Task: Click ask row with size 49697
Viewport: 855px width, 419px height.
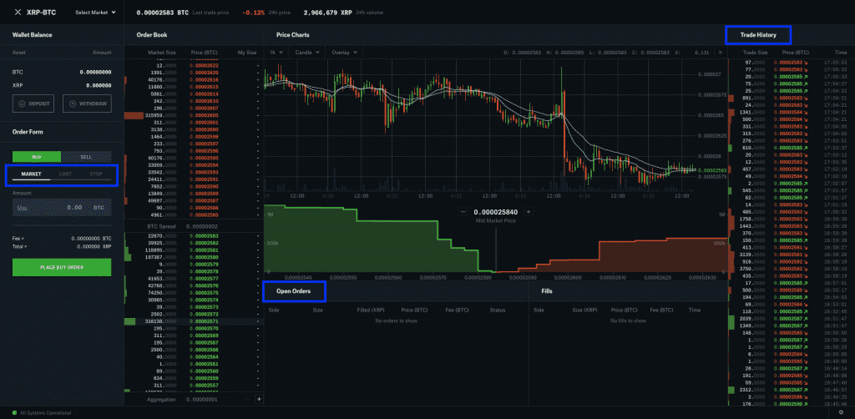Action: tap(194, 200)
